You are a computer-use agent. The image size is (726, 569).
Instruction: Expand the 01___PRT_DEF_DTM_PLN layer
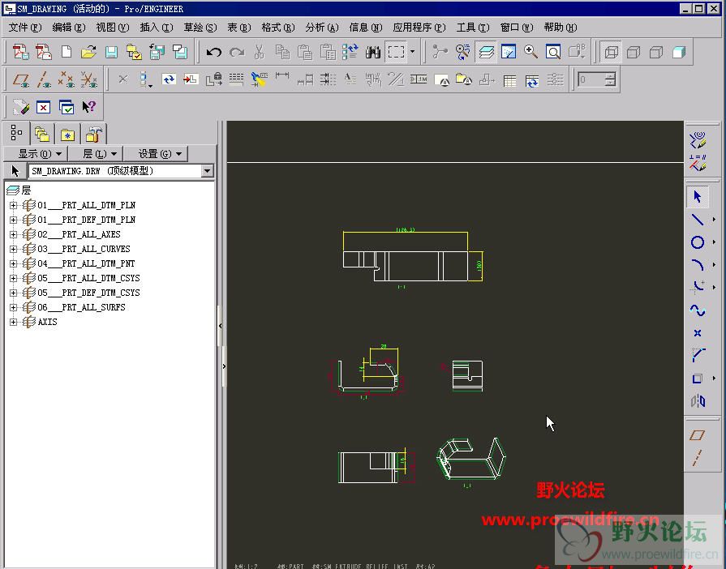point(13,220)
